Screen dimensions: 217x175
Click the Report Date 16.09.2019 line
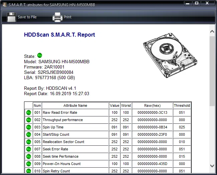point(56,93)
